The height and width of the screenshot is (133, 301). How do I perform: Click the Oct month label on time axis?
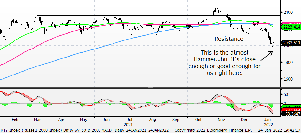pyautogui.click(x=199, y=120)
